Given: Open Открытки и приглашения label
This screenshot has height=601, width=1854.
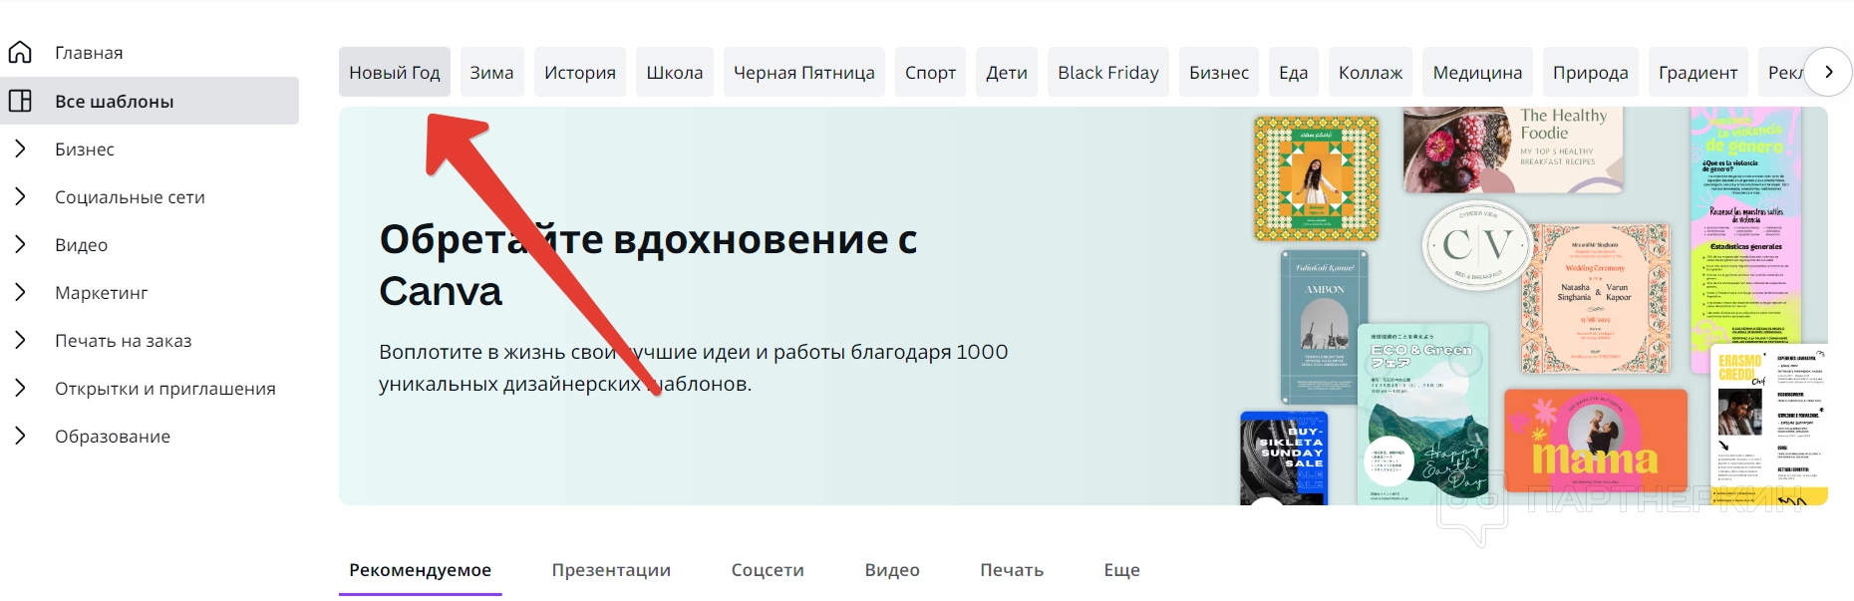Looking at the screenshot, I should [x=165, y=389].
